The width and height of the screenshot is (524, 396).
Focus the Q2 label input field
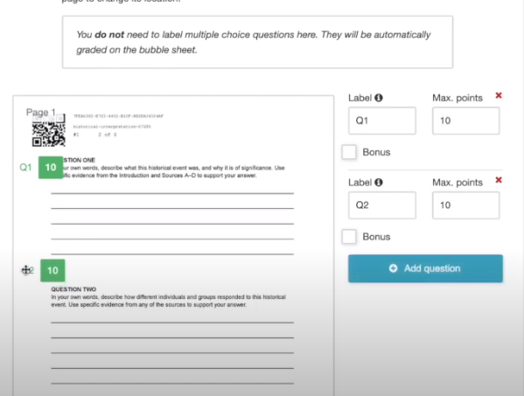coord(382,205)
